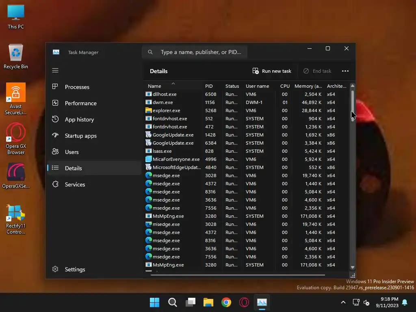Click the explorer.exe folder icon
The height and width of the screenshot is (312, 416).
pos(149,110)
